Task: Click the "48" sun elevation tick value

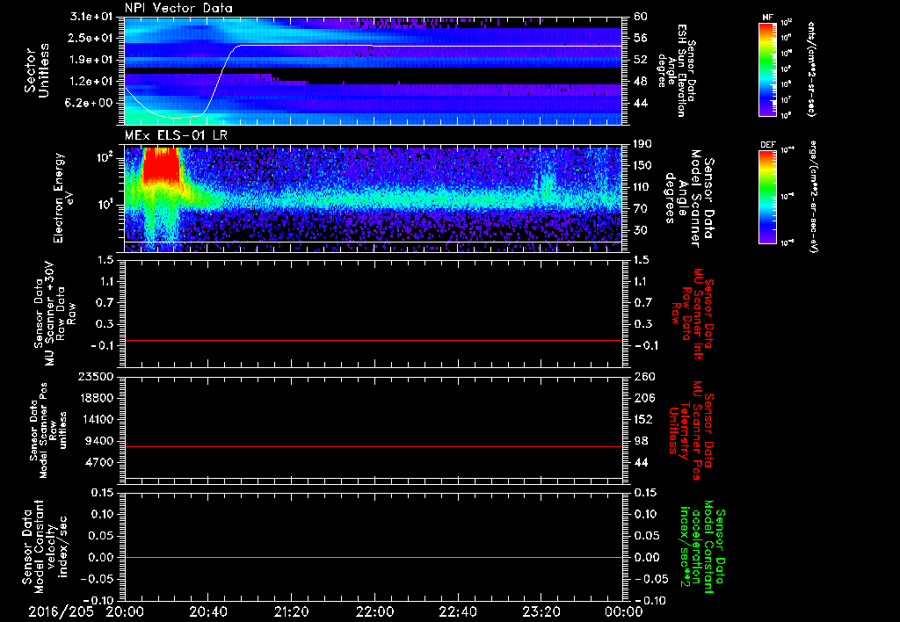Action: [640, 82]
